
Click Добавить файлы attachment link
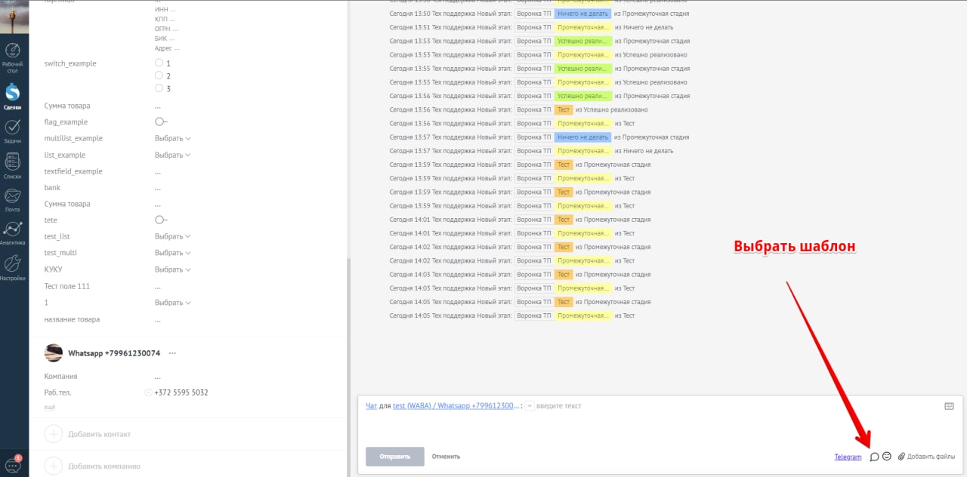(x=926, y=457)
